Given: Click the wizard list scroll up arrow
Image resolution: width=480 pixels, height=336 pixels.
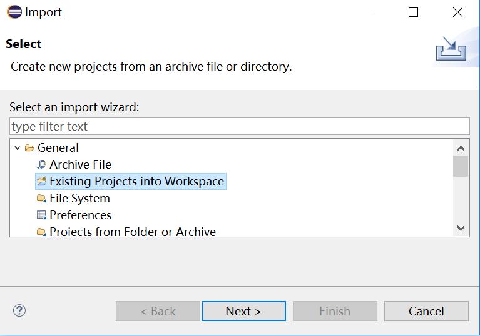Looking at the screenshot, I should 461,149.
